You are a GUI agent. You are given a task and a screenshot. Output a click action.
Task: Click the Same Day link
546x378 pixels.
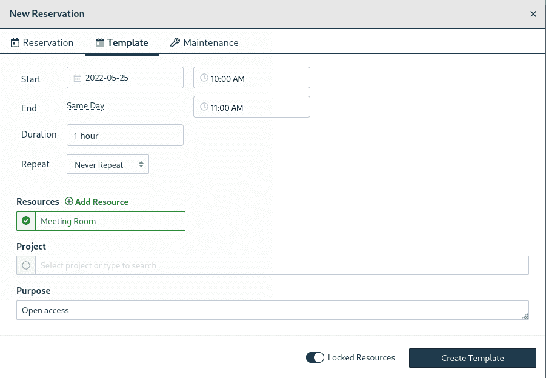click(85, 105)
